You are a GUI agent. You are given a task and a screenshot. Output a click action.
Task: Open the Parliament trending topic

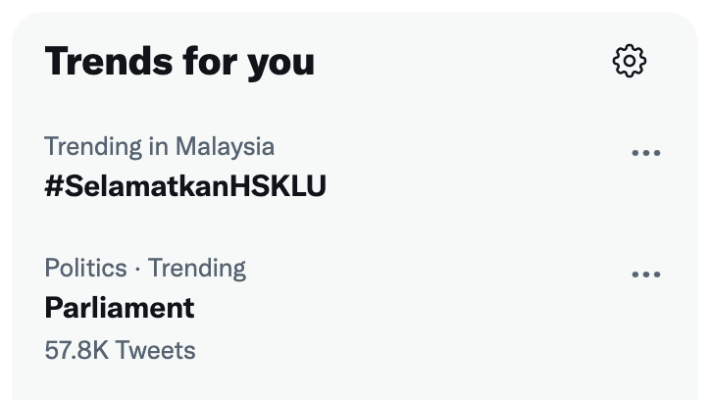coord(120,308)
